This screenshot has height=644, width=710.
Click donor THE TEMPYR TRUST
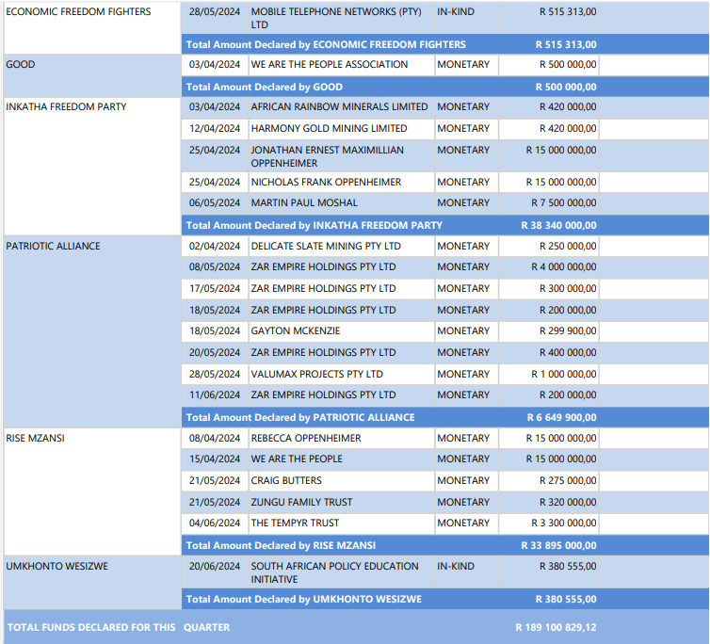tap(295, 523)
